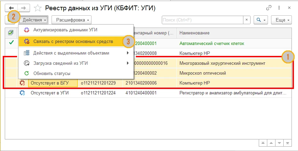298x151 pixels.
Task: Click the Поиск (Ctrl+F) search field
Action: click(202, 20)
